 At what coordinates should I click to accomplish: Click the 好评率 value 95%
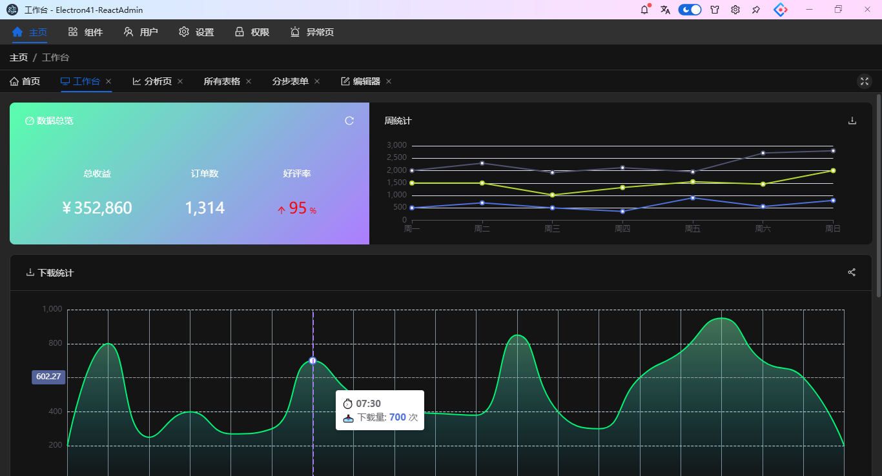point(297,208)
